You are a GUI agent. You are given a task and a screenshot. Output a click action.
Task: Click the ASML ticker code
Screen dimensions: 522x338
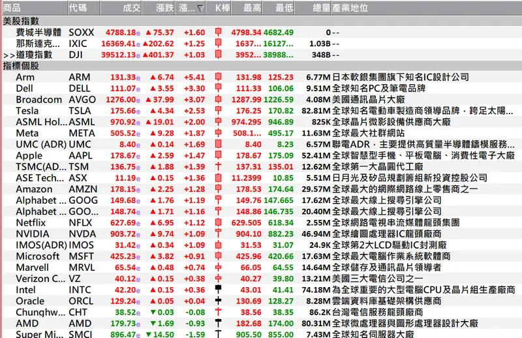coord(82,122)
